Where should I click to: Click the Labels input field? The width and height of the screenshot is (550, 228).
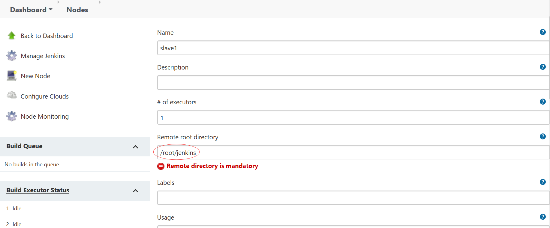click(353, 198)
